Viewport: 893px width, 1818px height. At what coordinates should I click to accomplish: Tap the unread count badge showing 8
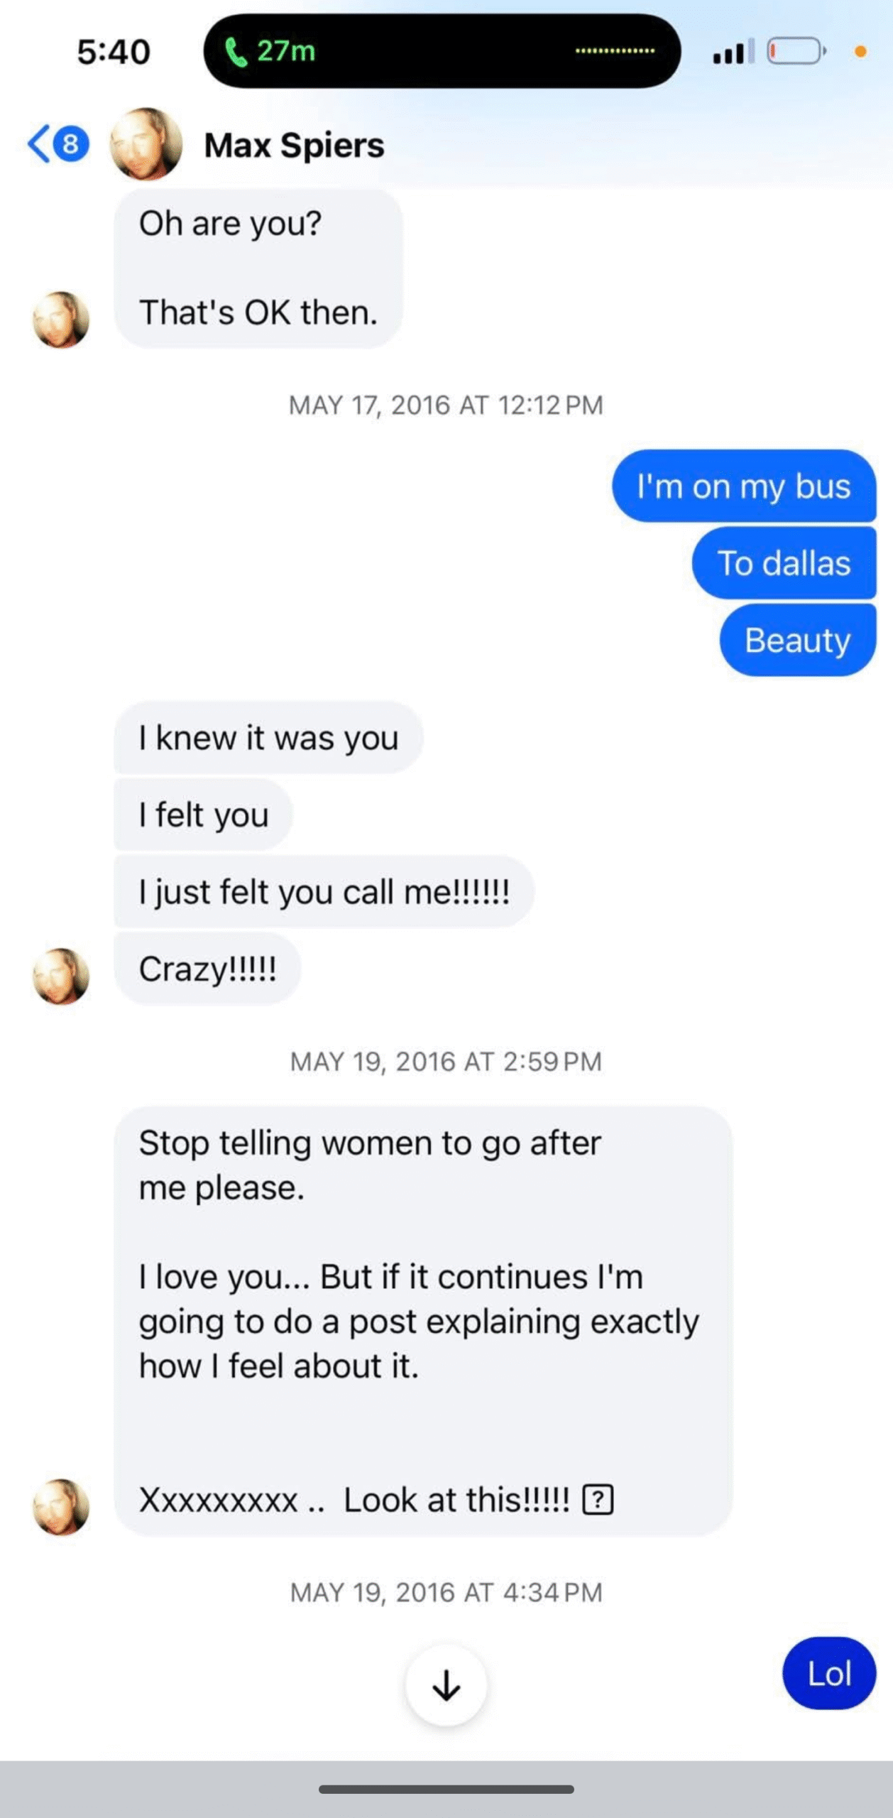pyautogui.click(x=71, y=144)
